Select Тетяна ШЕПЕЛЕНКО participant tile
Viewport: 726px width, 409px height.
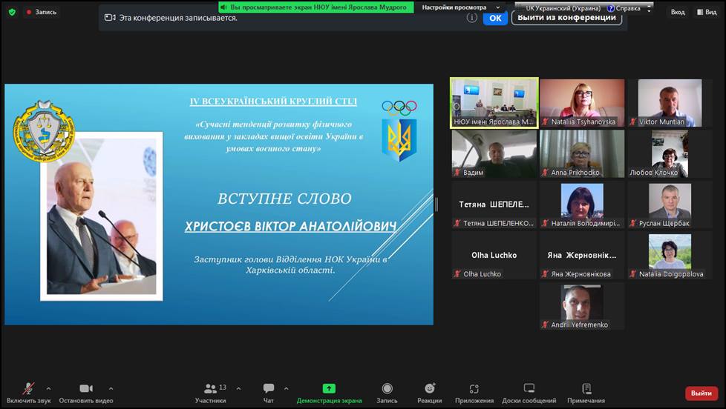494,204
